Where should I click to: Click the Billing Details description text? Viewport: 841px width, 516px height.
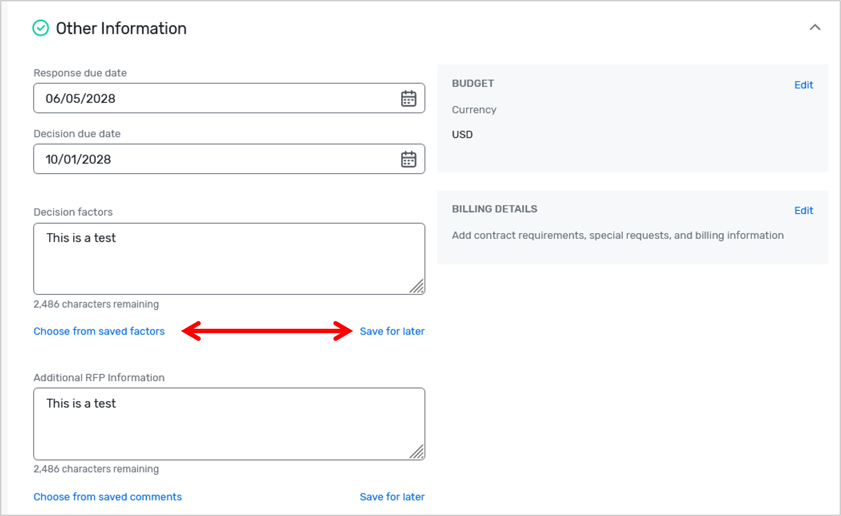coord(618,235)
